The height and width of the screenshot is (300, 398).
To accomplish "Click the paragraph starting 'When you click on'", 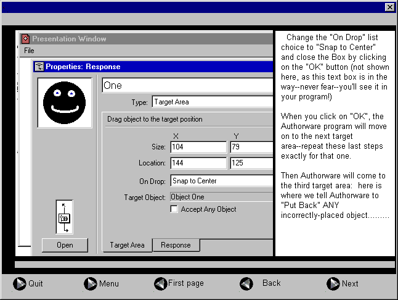I will [x=334, y=136].
